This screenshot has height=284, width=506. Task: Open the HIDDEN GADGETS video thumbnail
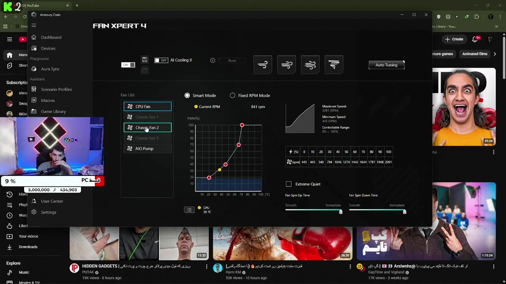[x=139, y=244]
